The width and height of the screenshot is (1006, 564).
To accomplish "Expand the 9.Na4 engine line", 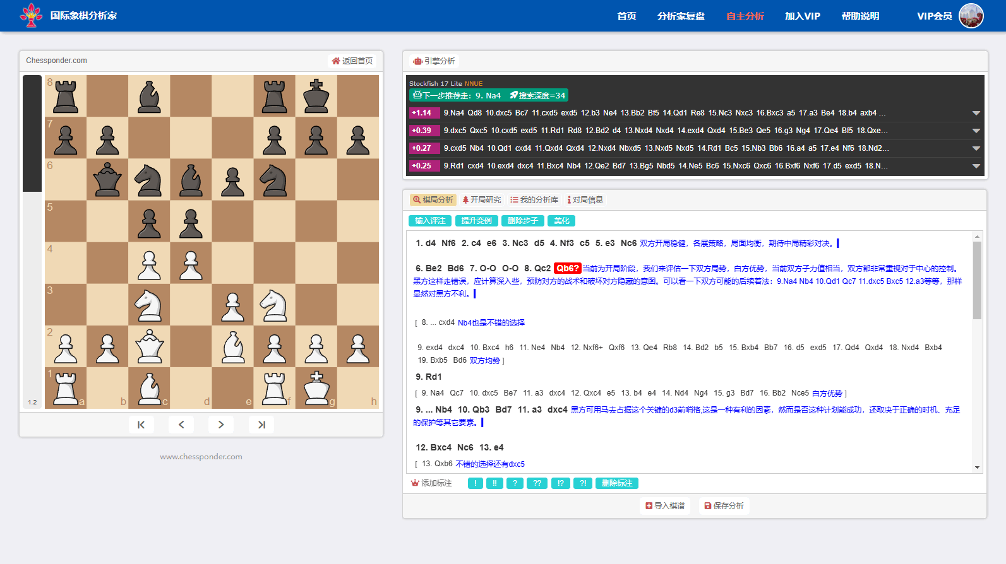I will [976, 114].
